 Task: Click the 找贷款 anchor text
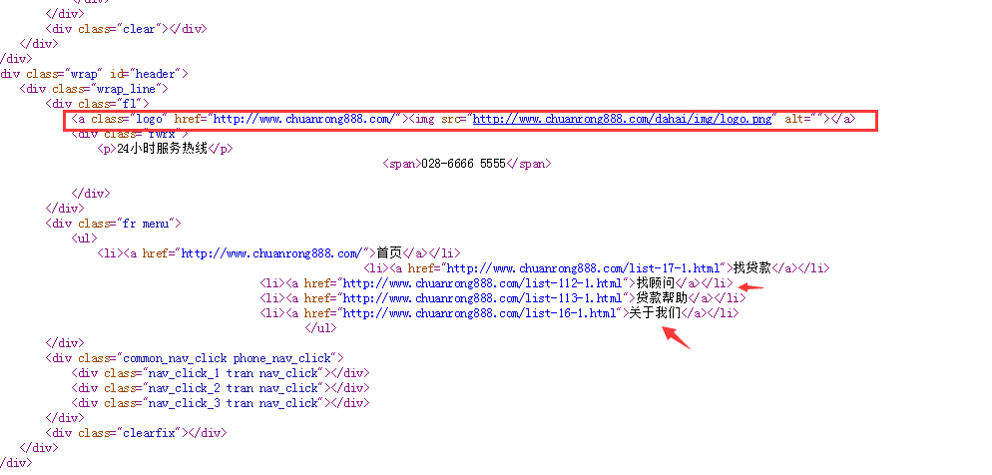[751, 268]
